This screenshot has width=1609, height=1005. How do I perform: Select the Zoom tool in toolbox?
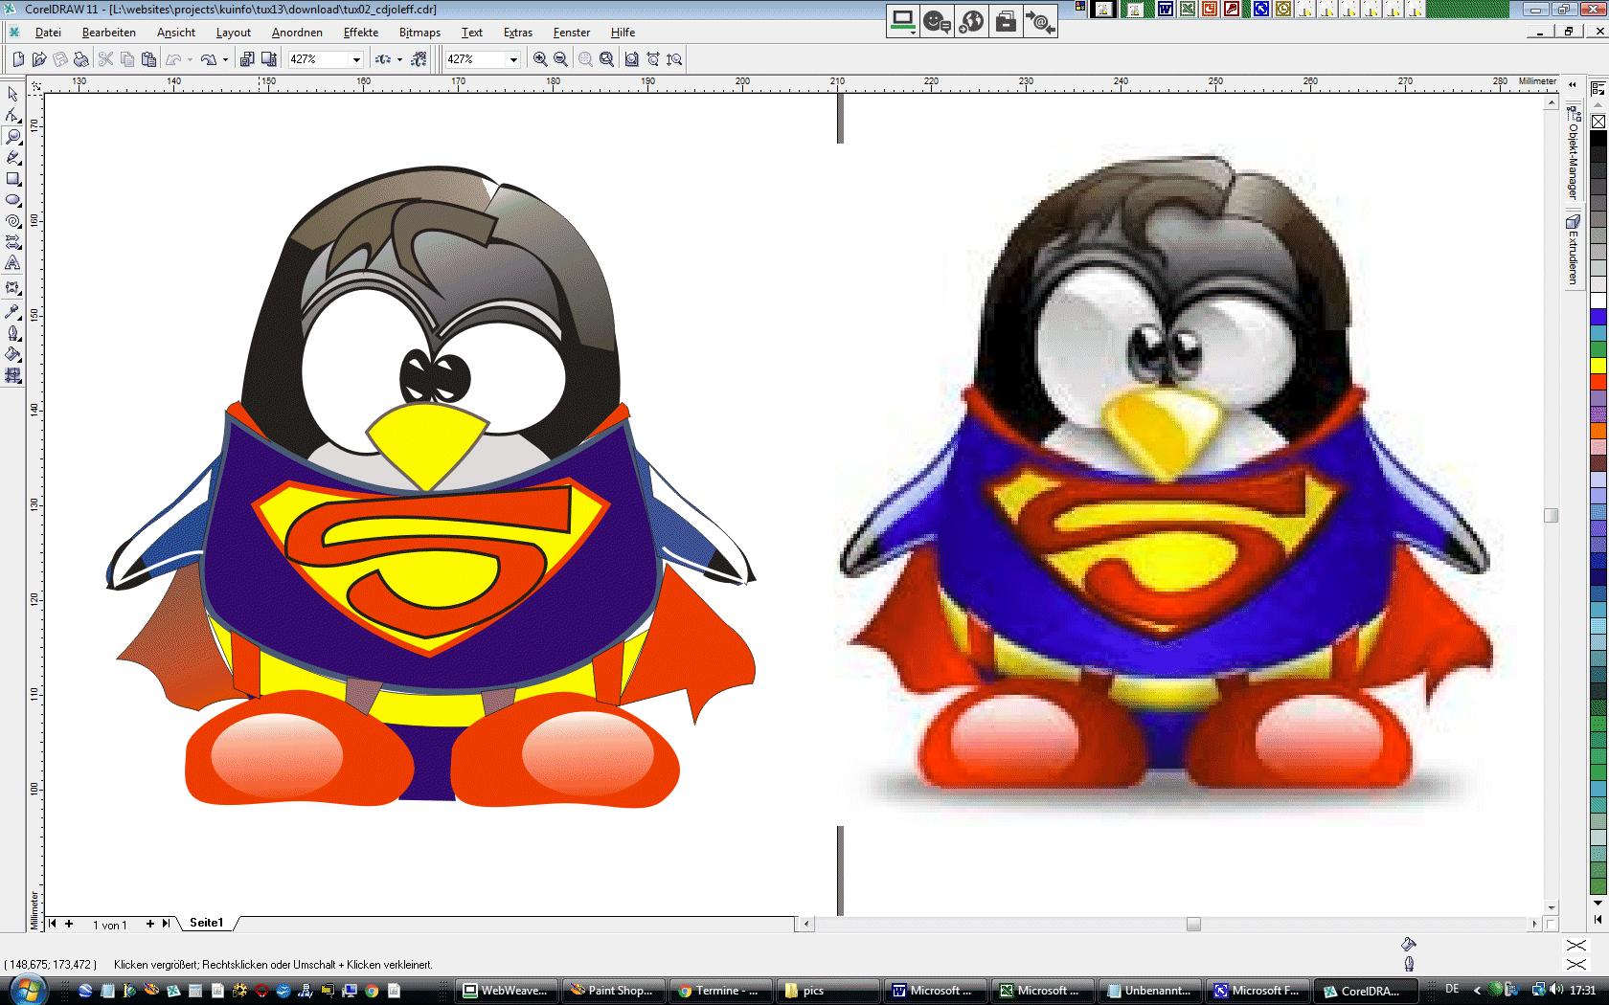click(12, 136)
